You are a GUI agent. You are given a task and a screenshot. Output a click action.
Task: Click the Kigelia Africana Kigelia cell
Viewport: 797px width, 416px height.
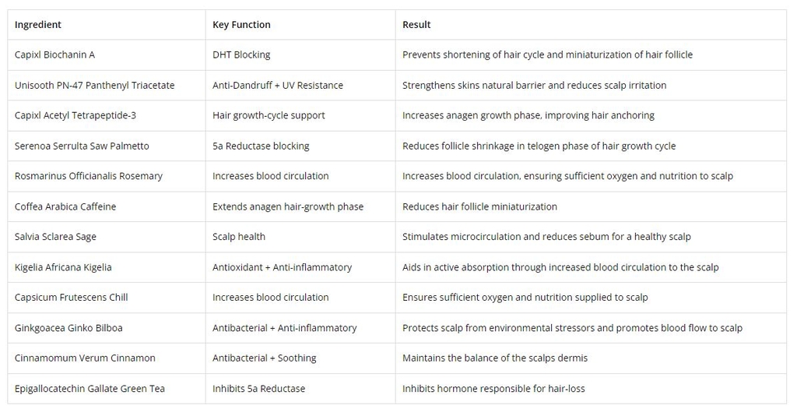tap(63, 267)
